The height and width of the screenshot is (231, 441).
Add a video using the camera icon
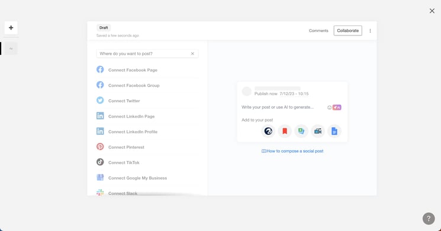pyautogui.click(x=318, y=131)
